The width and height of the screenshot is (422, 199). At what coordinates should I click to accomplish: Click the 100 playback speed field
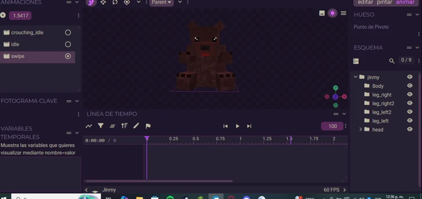coord(333,126)
